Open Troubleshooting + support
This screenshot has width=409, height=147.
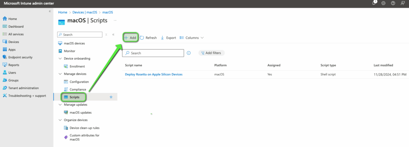(24, 96)
